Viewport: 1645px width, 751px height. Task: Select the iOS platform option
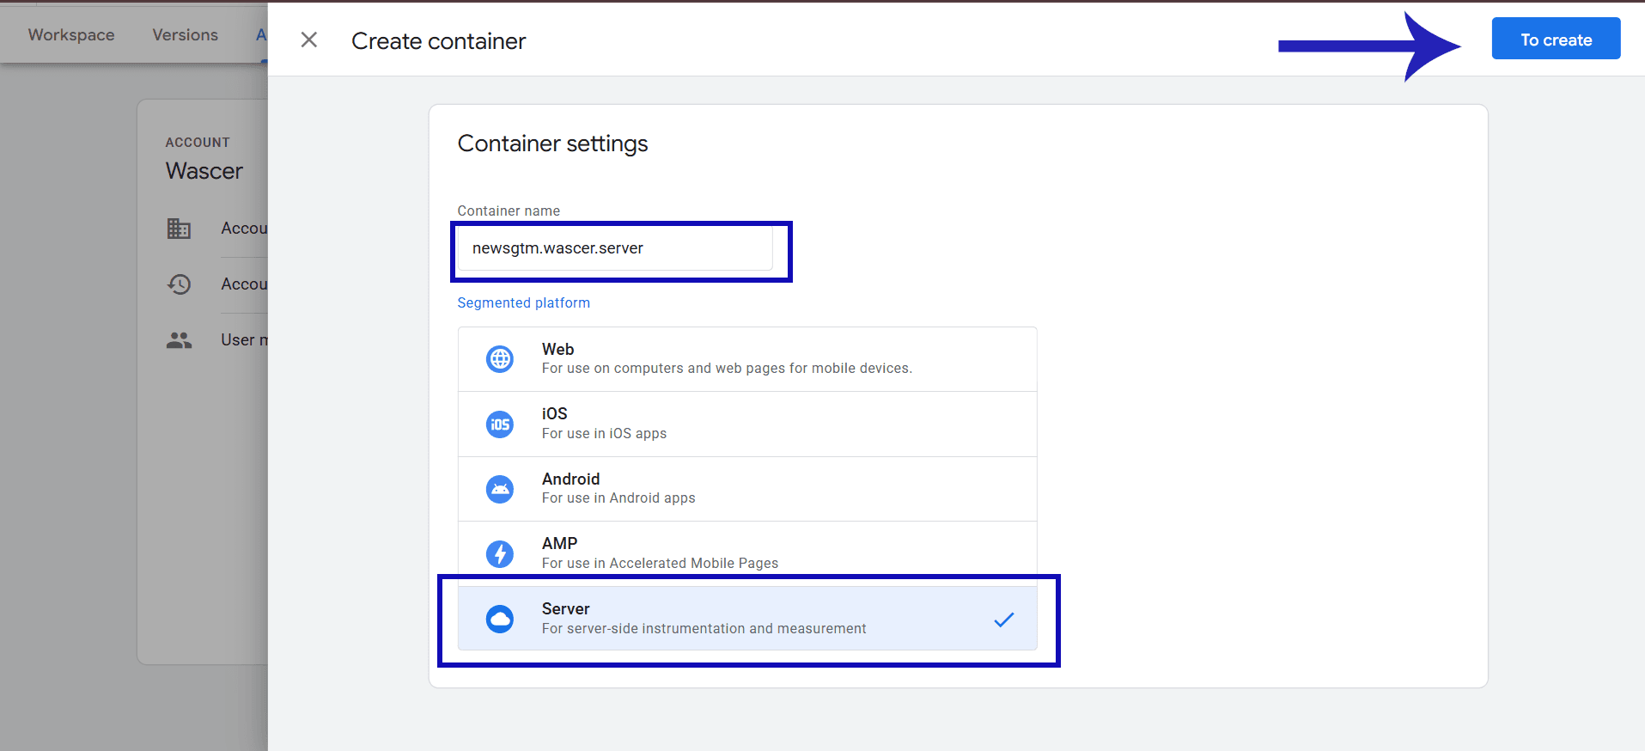[x=747, y=424]
